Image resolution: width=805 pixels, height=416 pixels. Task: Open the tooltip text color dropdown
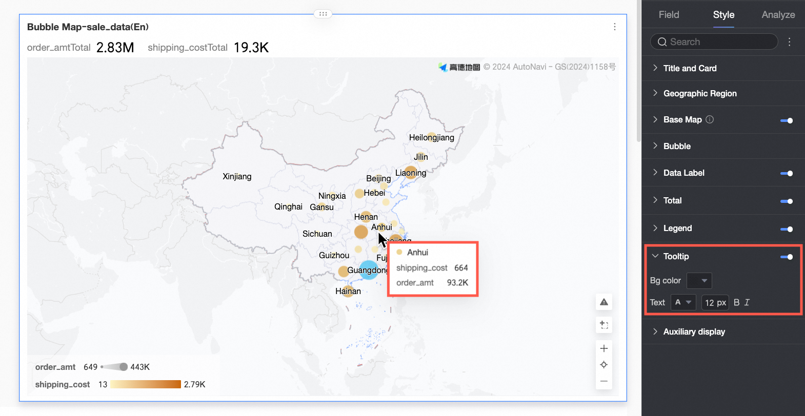pyautogui.click(x=683, y=302)
